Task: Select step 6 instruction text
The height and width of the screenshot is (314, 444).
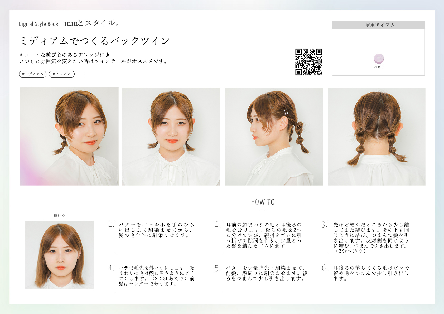Action: click(x=371, y=273)
